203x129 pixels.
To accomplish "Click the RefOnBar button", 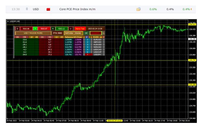I will click(69, 33).
